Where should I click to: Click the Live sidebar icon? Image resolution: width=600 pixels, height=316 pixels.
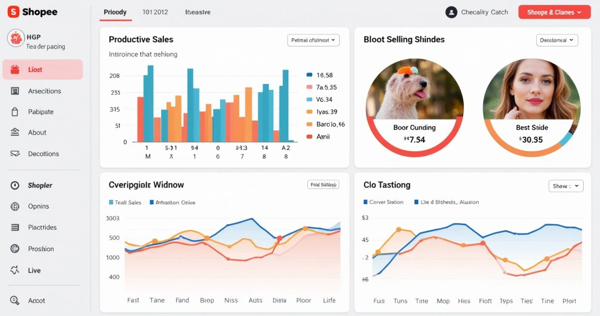click(x=15, y=270)
